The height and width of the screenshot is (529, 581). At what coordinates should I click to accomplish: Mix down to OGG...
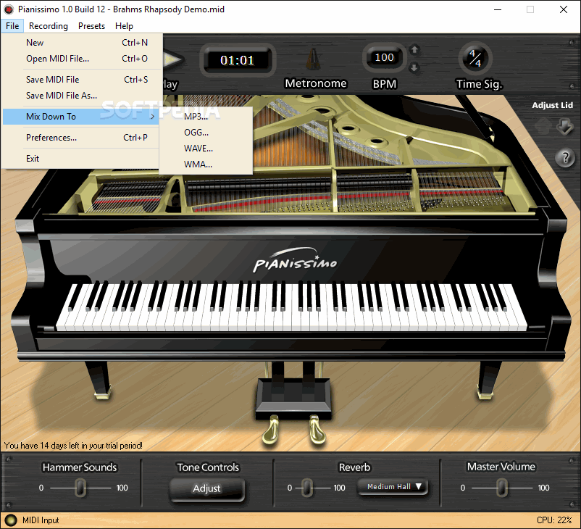(x=206, y=133)
